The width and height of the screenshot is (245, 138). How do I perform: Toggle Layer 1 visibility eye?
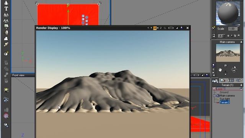(241, 89)
